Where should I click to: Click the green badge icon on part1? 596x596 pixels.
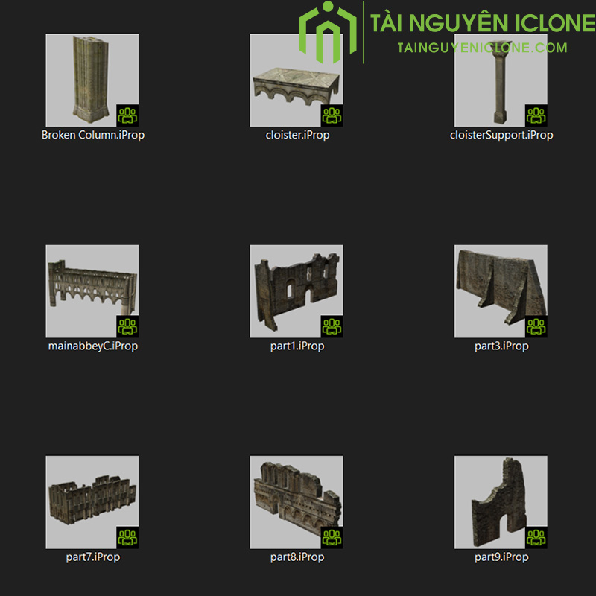click(332, 326)
